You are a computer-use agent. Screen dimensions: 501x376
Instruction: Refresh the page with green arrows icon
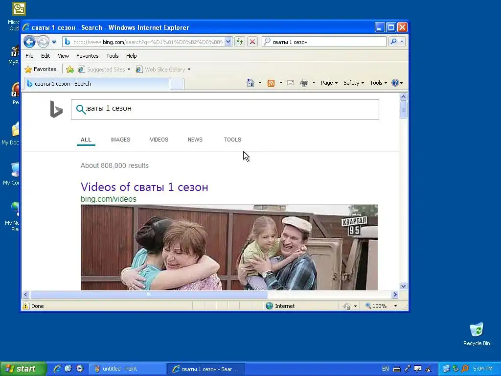pos(240,42)
